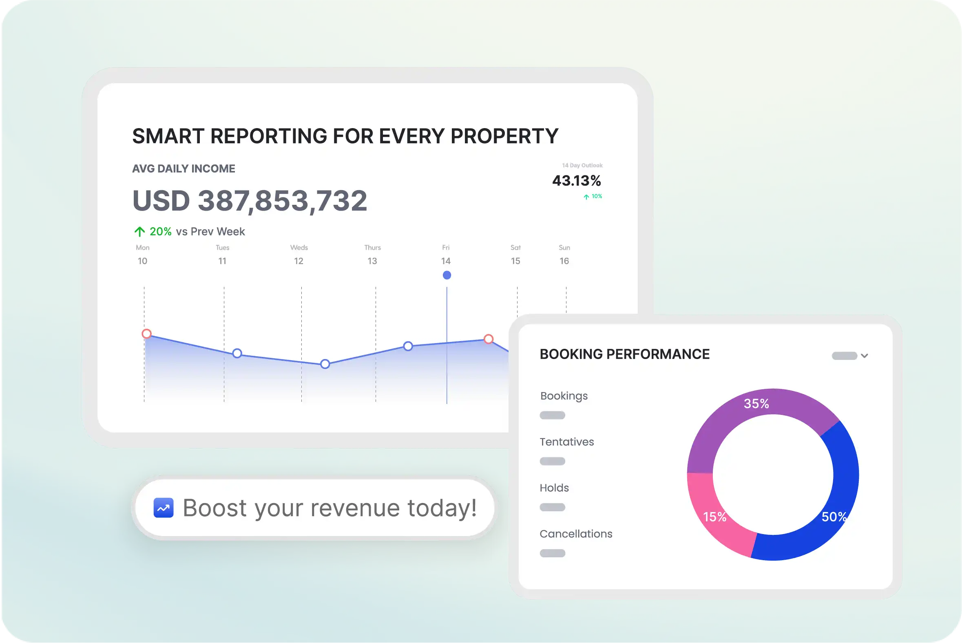Click small green arrow beside 10%

pos(586,197)
